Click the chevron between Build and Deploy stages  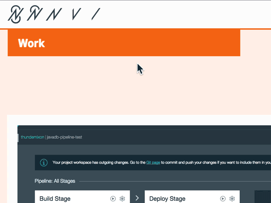tap(137, 198)
